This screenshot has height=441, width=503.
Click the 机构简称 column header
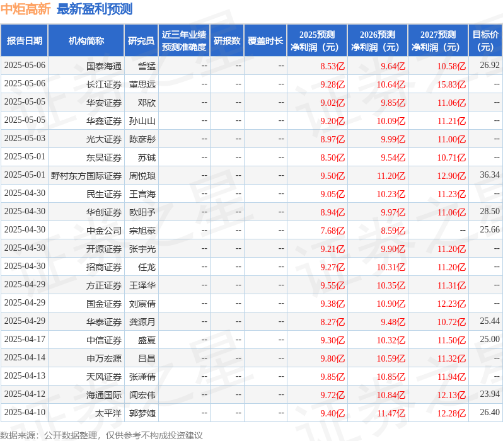pos(86,40)
